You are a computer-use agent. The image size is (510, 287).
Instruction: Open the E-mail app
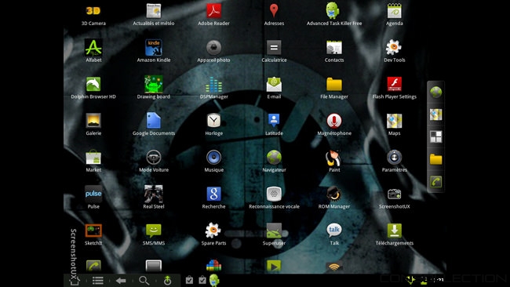pos(274,87)
